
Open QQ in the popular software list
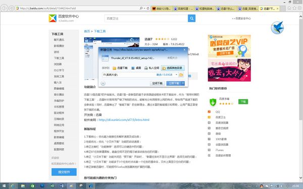[x=218, y=112]
